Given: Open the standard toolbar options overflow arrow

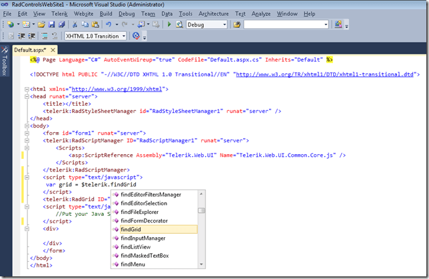Looking at the screenshot, I should (x=346, y=26).
